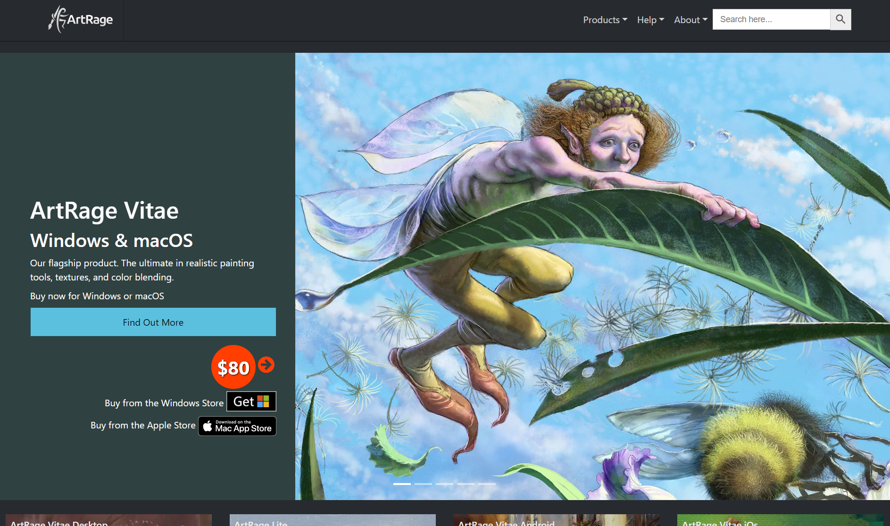Click the Find Out More button
Viewport: 890px width, 526px height.
click(153, 322)
